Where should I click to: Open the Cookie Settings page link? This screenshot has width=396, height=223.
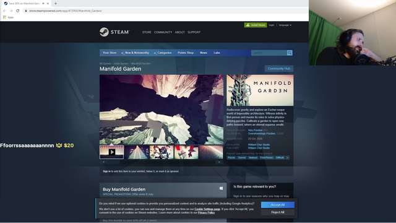(x=207, y=209)
